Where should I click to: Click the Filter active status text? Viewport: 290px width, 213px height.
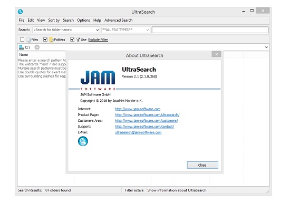coord(134,190)
